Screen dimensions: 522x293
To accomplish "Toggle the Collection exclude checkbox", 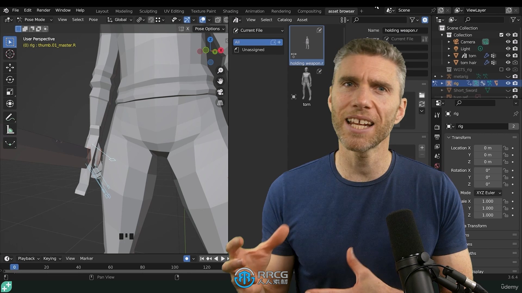I will [501, 35].
